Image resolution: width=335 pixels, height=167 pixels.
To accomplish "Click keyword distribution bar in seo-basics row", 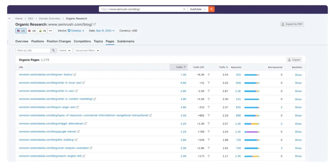I will pos(252,75).
